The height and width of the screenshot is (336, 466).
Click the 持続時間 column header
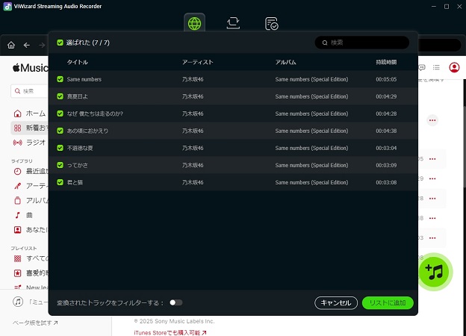386,62
